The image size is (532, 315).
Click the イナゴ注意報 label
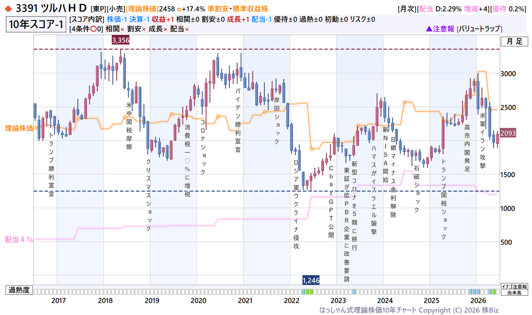click(x=514, y=286)
